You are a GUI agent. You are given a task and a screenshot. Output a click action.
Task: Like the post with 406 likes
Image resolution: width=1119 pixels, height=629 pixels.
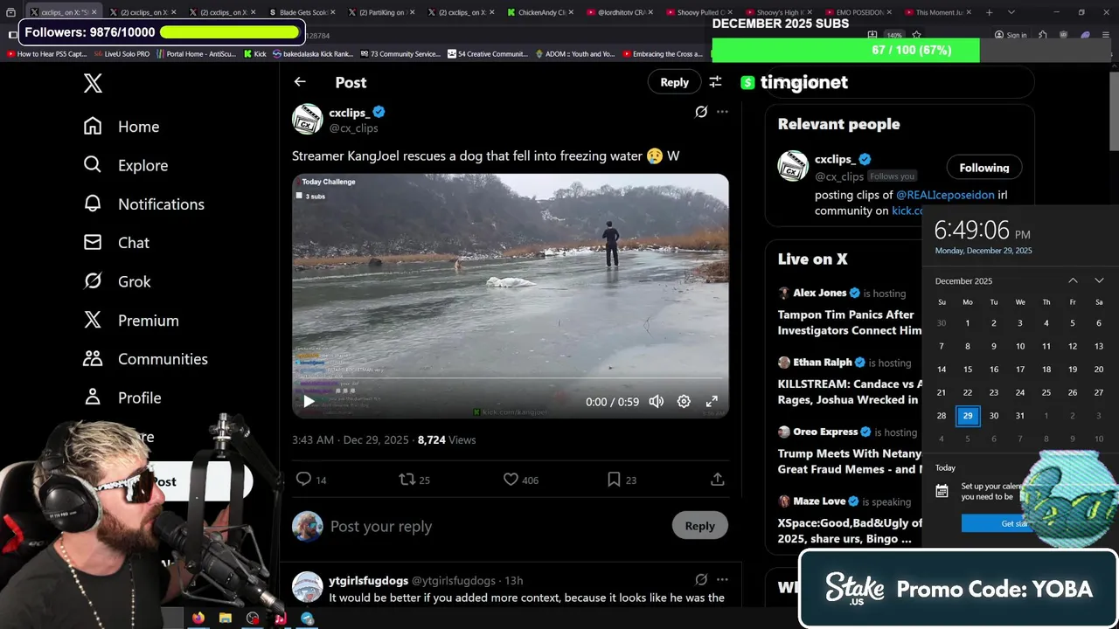[x=511, y=479]
